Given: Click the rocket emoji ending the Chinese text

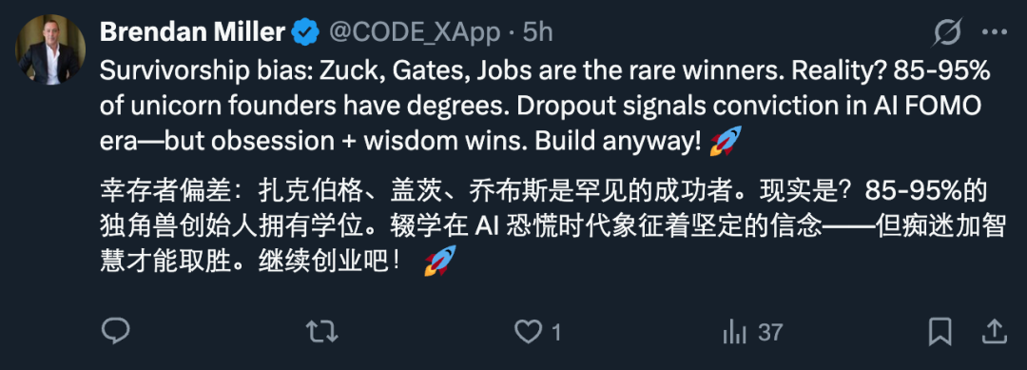Looking at the screenshot, I should (440, 261).
